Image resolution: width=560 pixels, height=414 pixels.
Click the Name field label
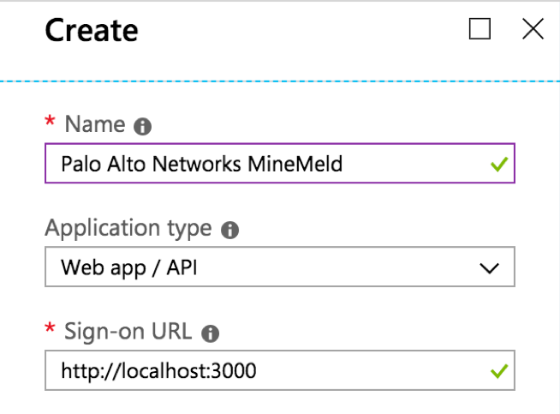click(95, 125)
